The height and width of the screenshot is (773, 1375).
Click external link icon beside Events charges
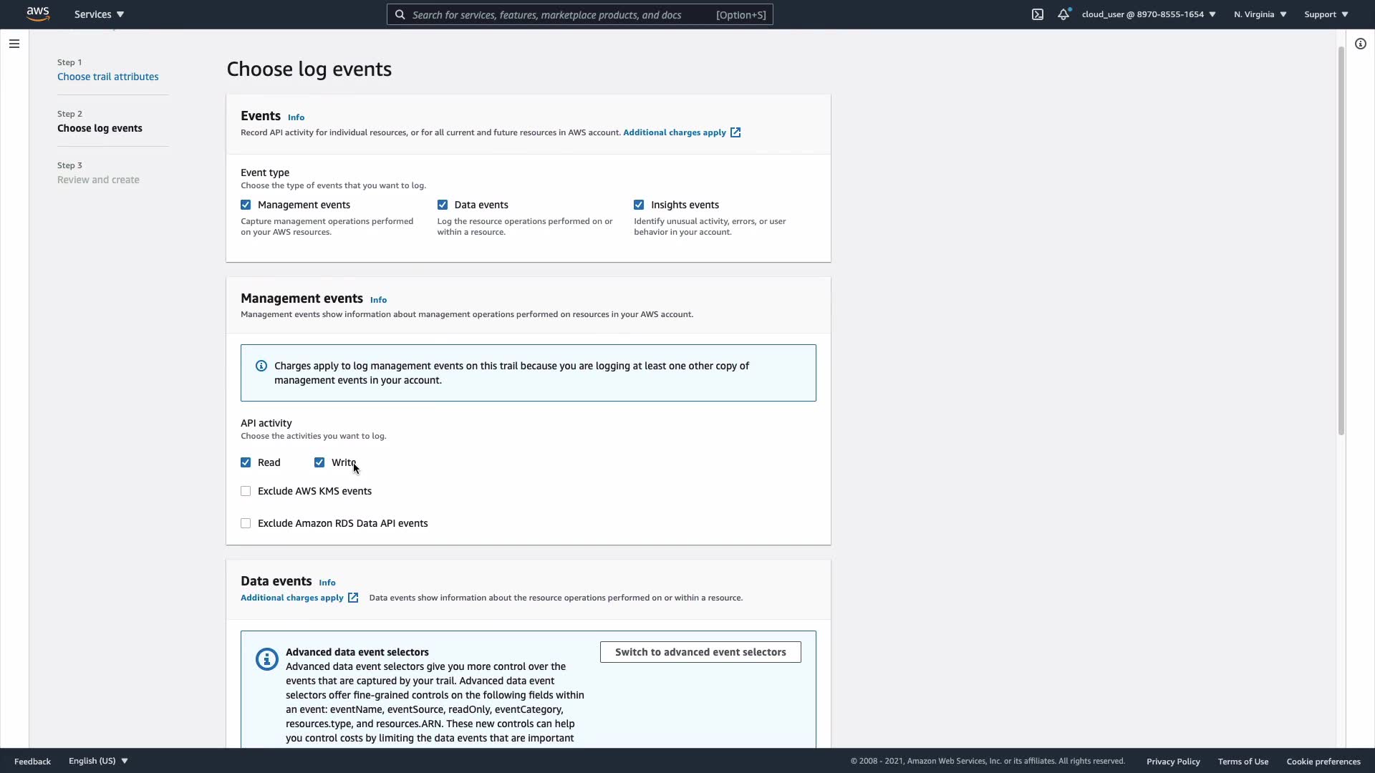735,132
